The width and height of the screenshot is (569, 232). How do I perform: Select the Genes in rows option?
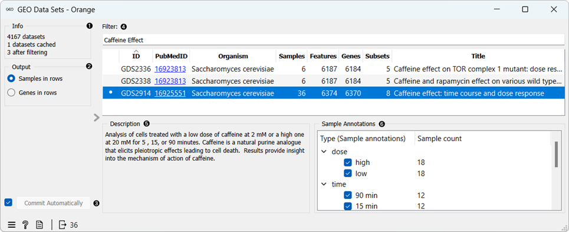point(12,93)
